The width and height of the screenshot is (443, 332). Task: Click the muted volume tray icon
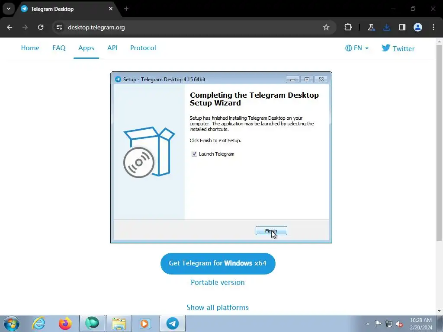[399, 324]
